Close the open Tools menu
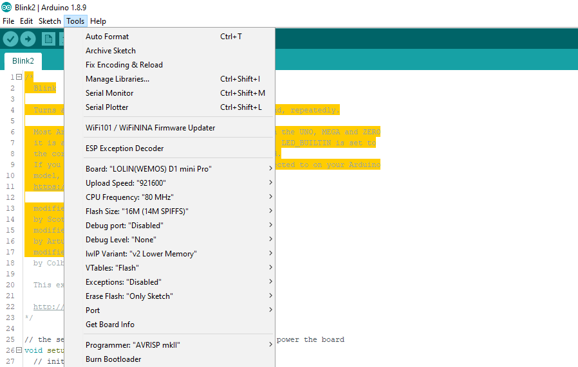 (75, 21)
